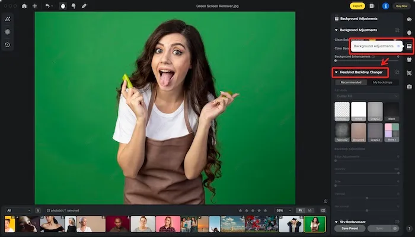The width and height of the screenshot is (415, 237).
Task: Collapse the Background Adjustments section
Action: [x=336, y=30]
